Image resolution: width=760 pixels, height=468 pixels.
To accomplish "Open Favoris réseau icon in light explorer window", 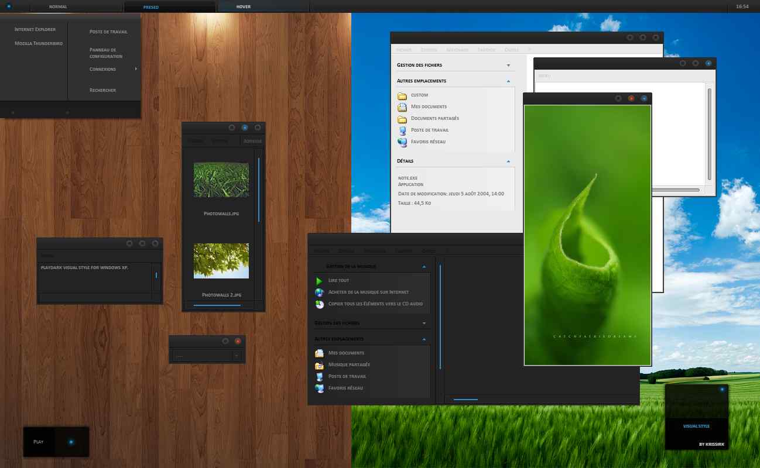I will pos(402,142).
